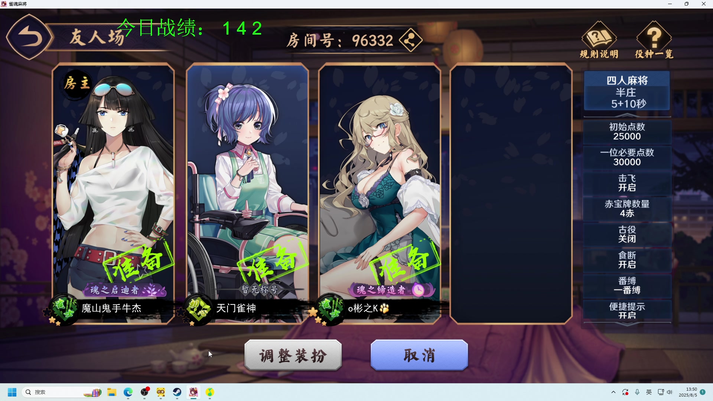This screenshot has height=401, width=713.
Task: Open the 规则说明 rules book icon
Action: click(599, 40)
